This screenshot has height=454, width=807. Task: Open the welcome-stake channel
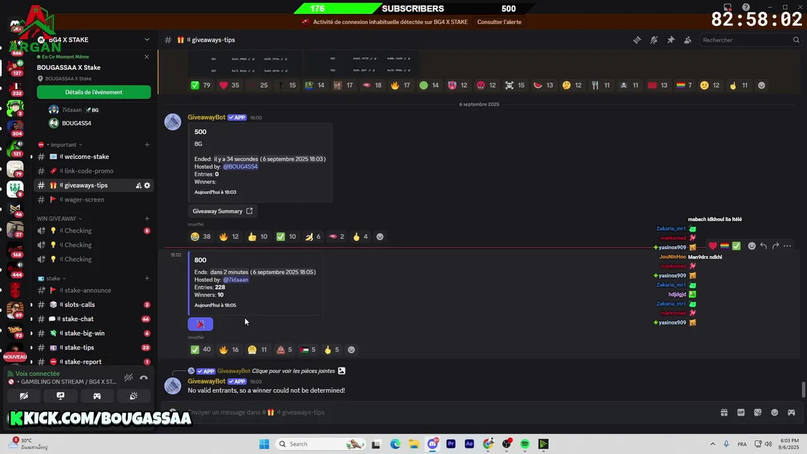(92, 156)
